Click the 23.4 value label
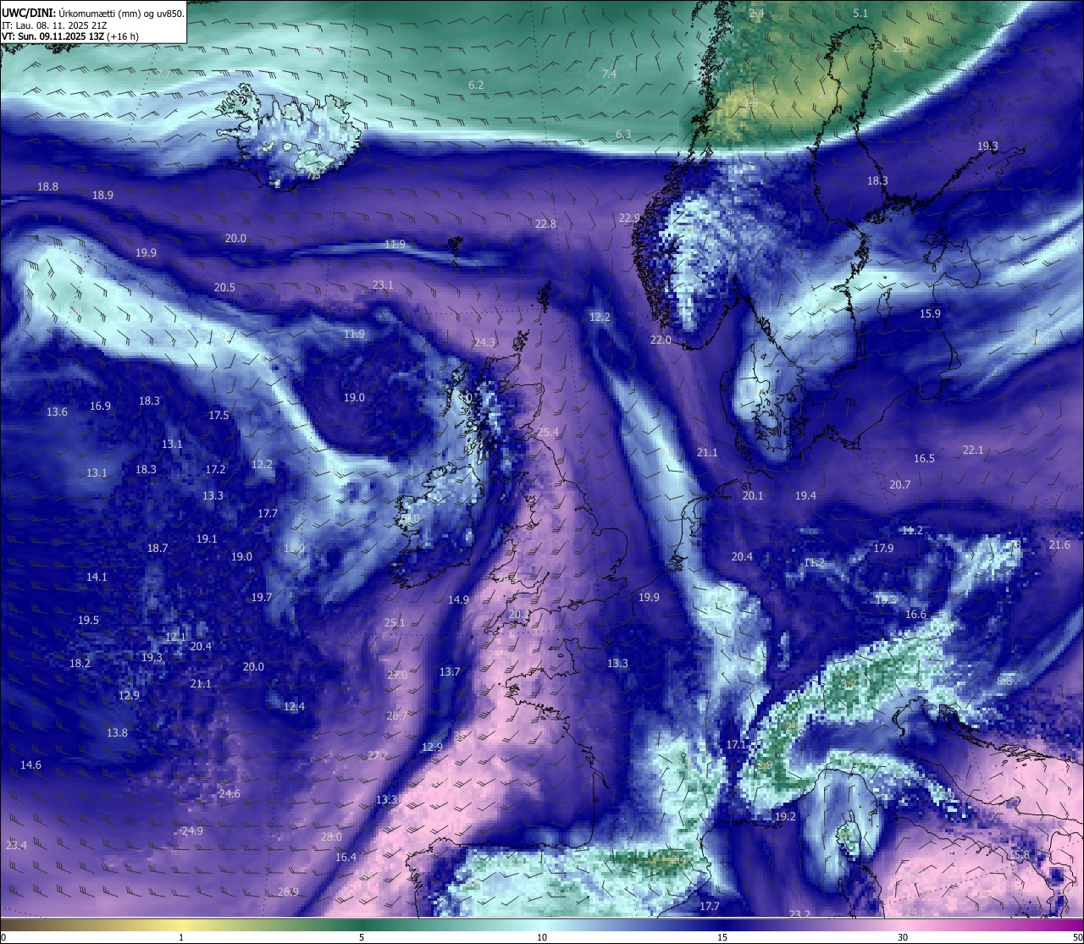This screenshot has height=944, width=1084. [x=16, y=846]
